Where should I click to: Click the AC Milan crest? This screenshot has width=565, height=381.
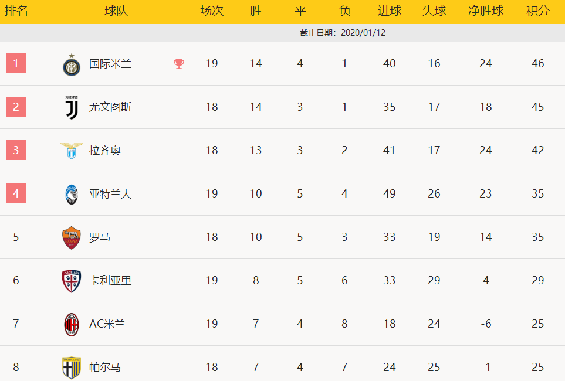coord(72,325)
